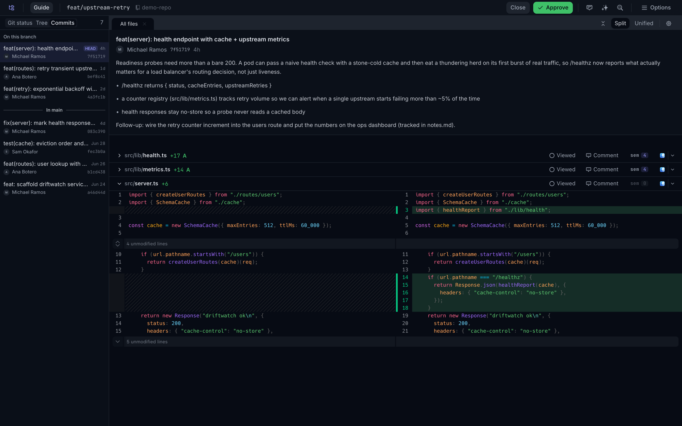Comment on src/server.ts
Viewport: 682px width, 426px height.
point(602,183)
